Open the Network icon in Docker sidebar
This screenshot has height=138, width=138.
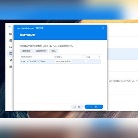click(x=11, y=60)
